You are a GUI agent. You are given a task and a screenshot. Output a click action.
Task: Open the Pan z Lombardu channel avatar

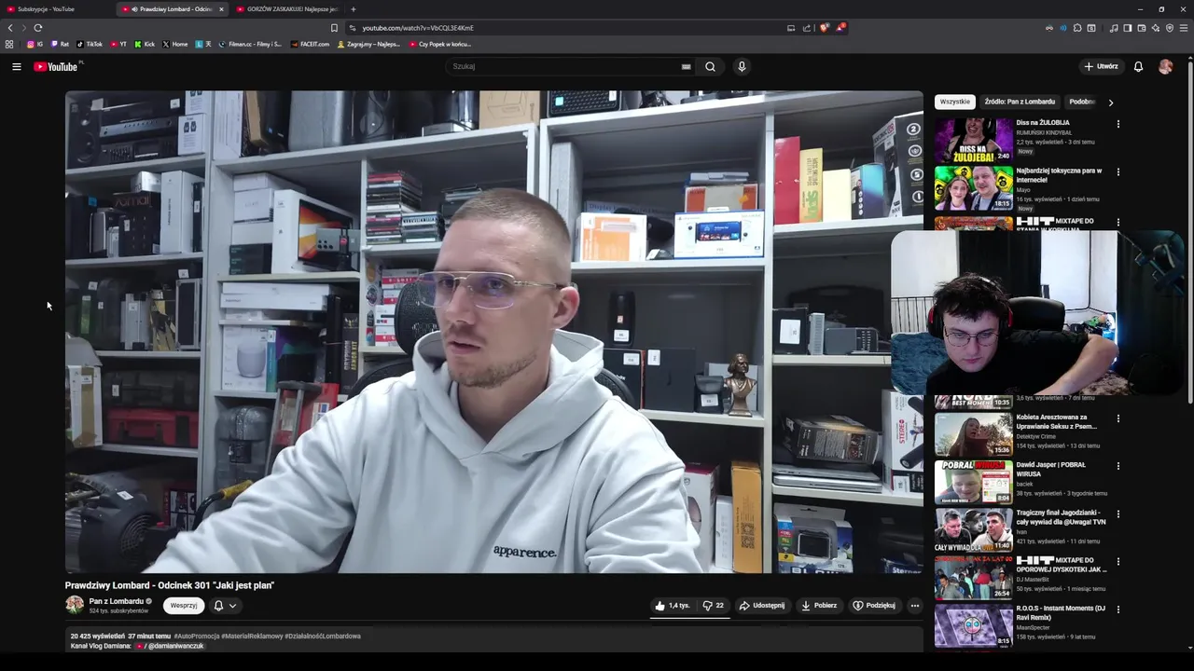(x=75, y=605)
